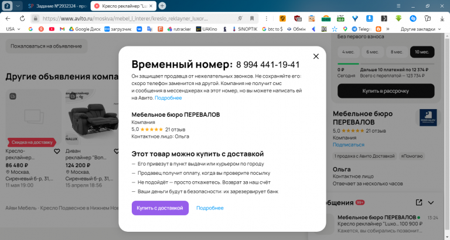Click Пожаловаться на объявление button
The width and height of the screenshot is (450, 240).
(x=46, y=46)
